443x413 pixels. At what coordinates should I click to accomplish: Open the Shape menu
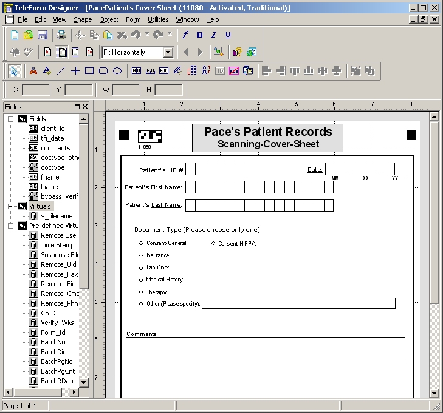(83, 19)
